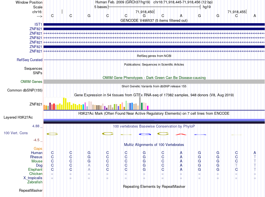
Task: Click the orange Gaps label
Action: (x=38, y=149)
